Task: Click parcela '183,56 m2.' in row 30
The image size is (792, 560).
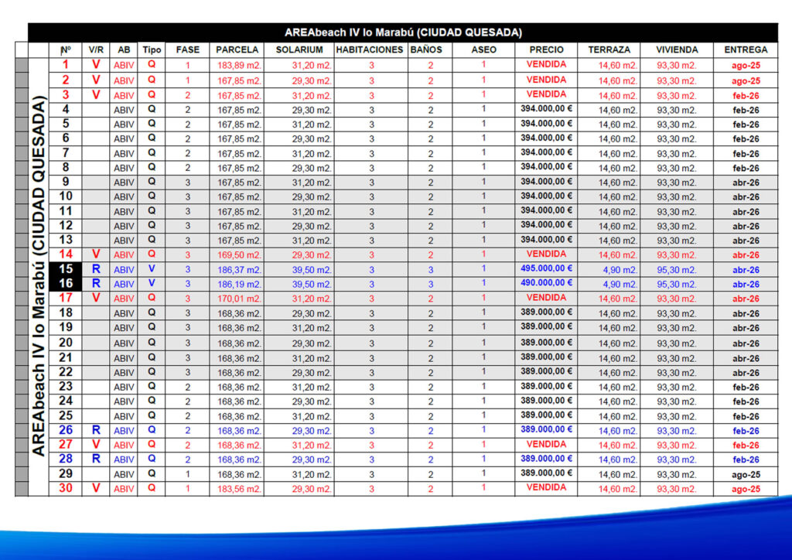Action: pos(239,489)
